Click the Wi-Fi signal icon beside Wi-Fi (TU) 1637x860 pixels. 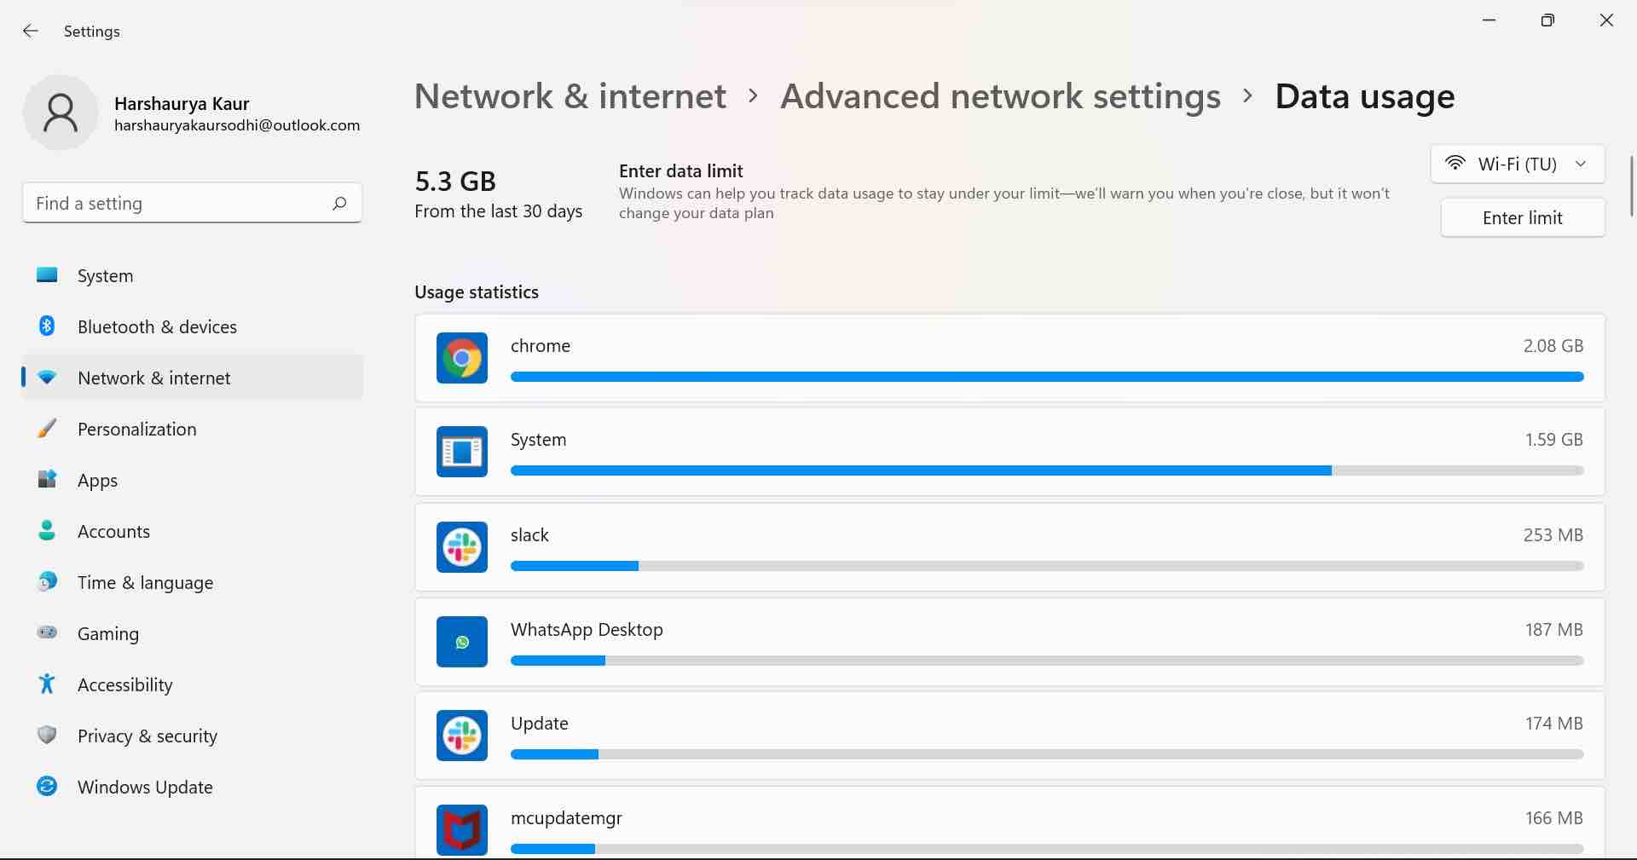pyautogui.click(x=1455, y=164)
